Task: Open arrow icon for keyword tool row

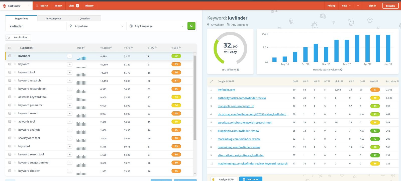Action: [x=70, y=72]
